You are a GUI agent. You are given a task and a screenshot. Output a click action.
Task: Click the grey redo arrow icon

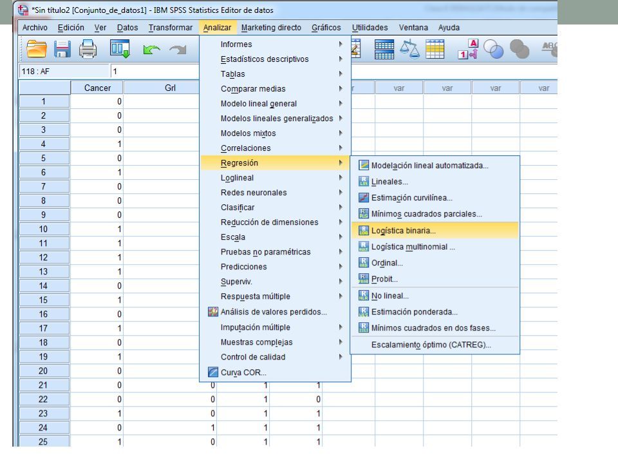click(x=178, y=50)
